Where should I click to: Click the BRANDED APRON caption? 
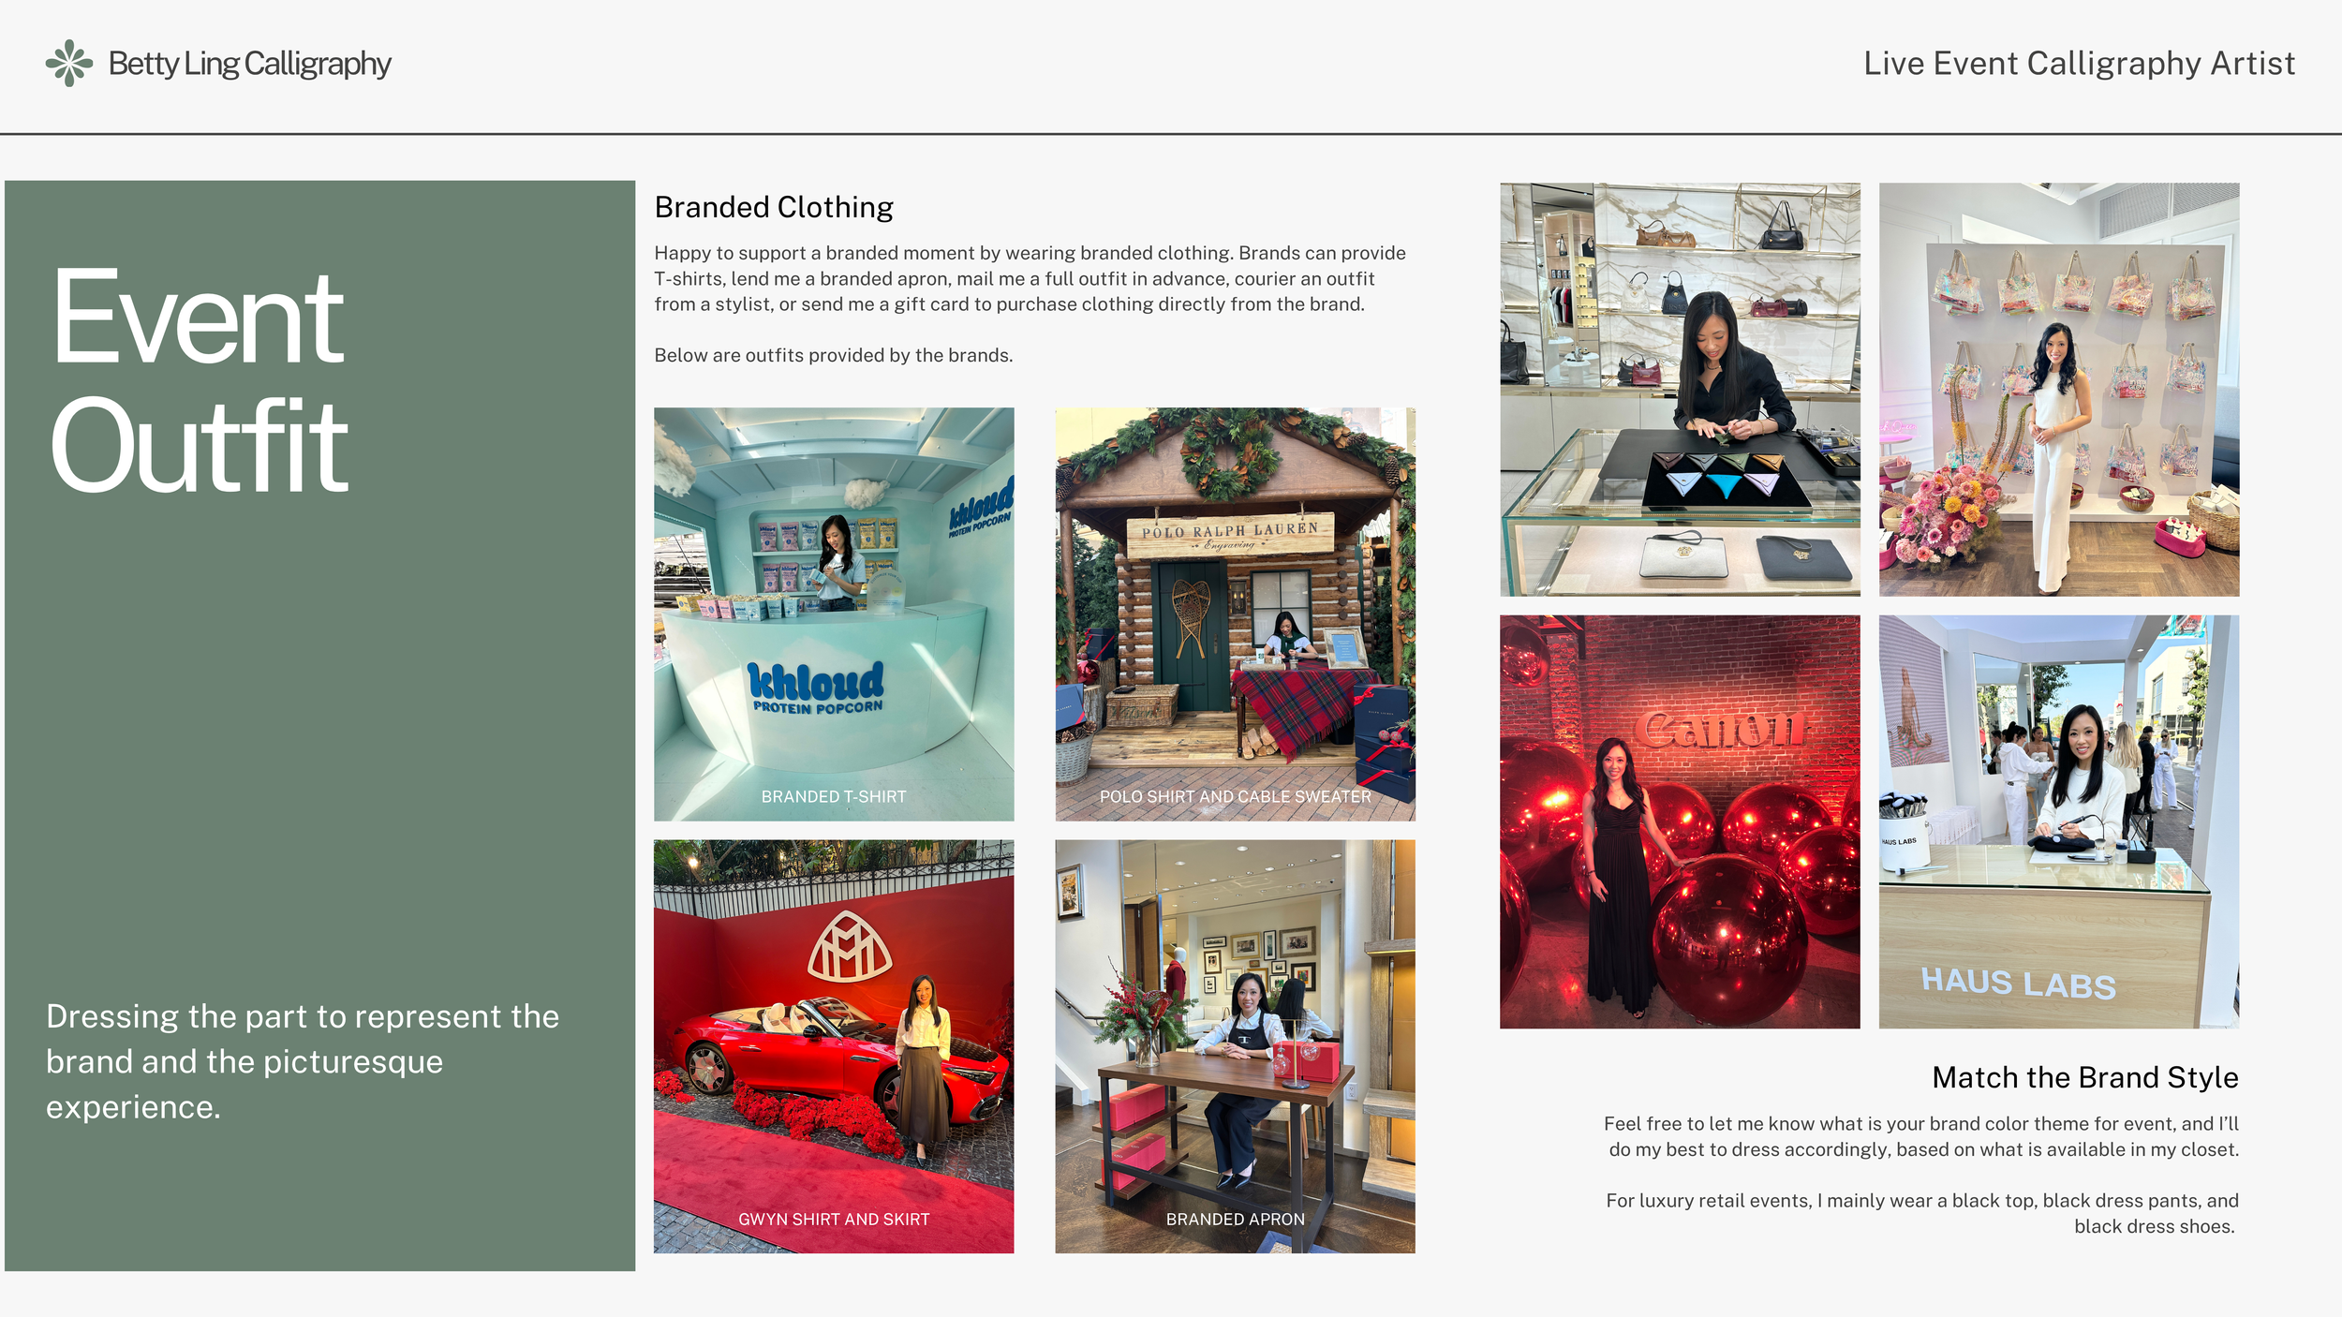[x=1236, y=1220]
